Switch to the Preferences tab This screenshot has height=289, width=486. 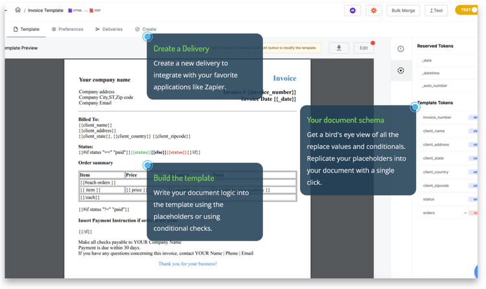(x=67, y=29)
